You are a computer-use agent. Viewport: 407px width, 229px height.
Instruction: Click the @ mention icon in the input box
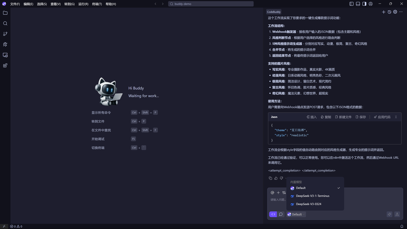coord(272,193)
